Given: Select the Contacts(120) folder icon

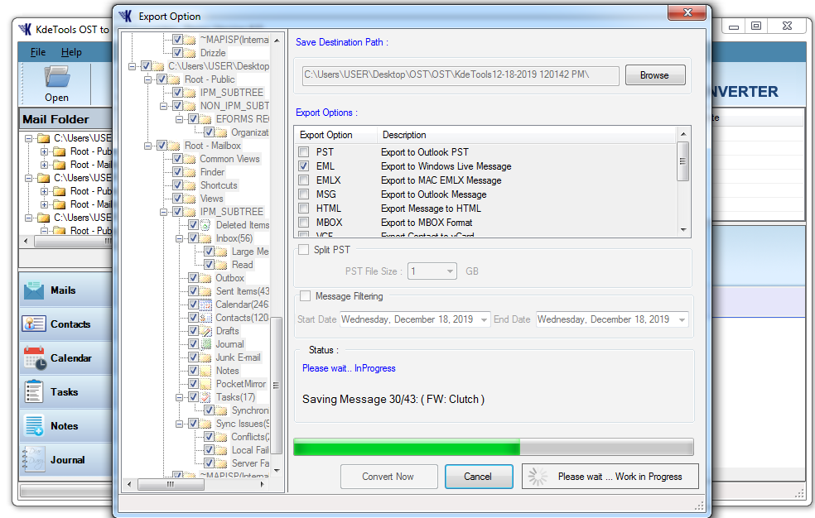Looking at the screenshot, I should 206,318.
